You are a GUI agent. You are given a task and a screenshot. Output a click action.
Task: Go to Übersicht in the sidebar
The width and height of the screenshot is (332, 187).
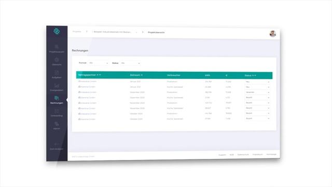[57, 62]
